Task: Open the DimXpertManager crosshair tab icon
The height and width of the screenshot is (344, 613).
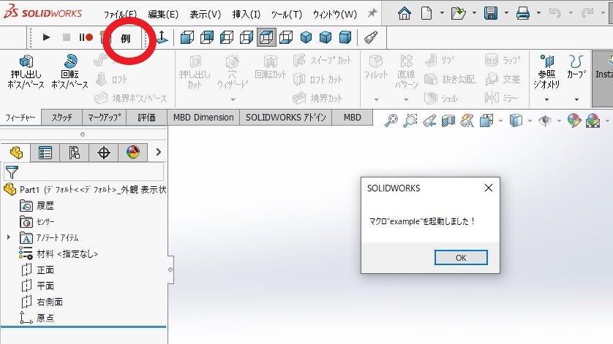Action: tap(103, 152)
